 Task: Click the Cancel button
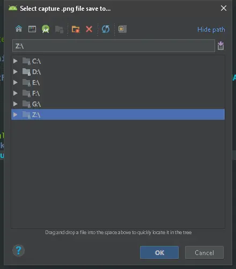pyautogui.click(x=204, y=252)
